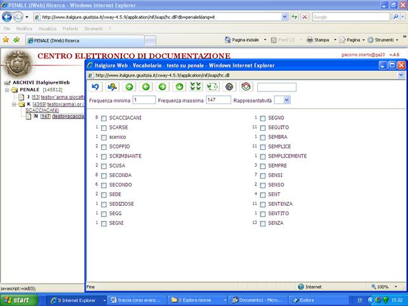The image size is (408, 306).
Task: Click the Start button
Action: point(18,300)
